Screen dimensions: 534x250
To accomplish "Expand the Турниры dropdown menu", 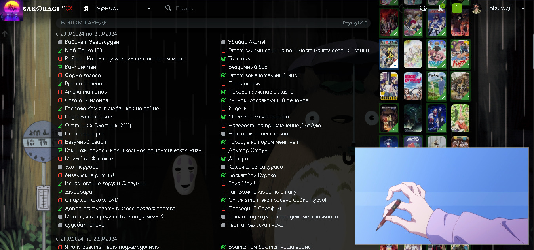I will coord(149,8).
